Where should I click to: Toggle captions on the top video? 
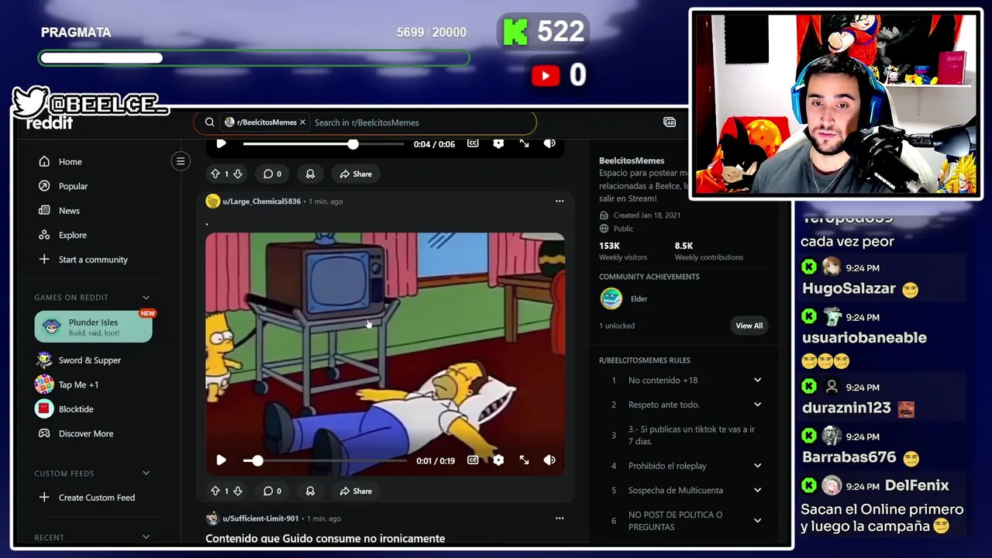[x=473, y=143]
